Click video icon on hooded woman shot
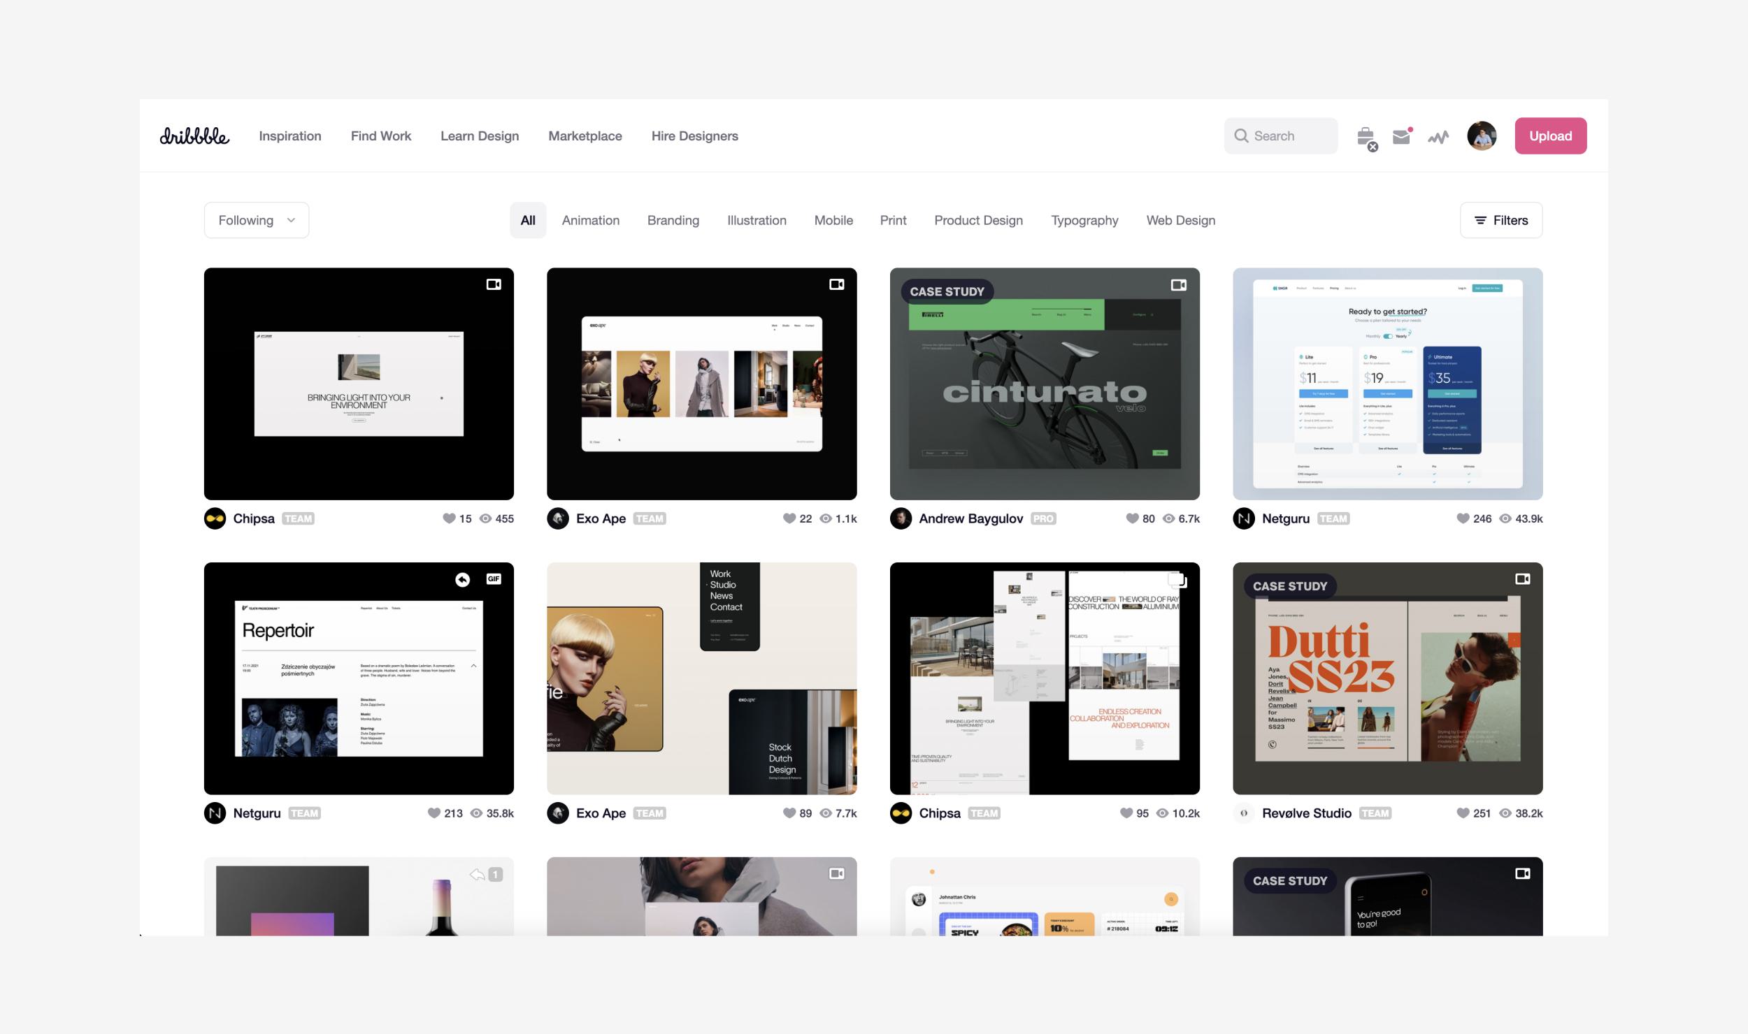 tap(837, 874)
